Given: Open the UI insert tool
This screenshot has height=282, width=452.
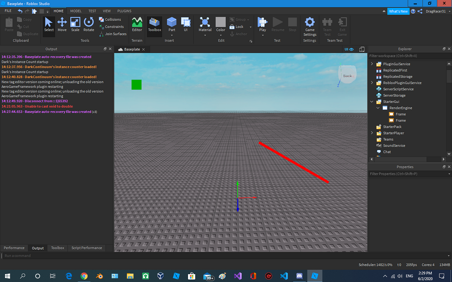Looking at the screenshot, I should (185, 25).
